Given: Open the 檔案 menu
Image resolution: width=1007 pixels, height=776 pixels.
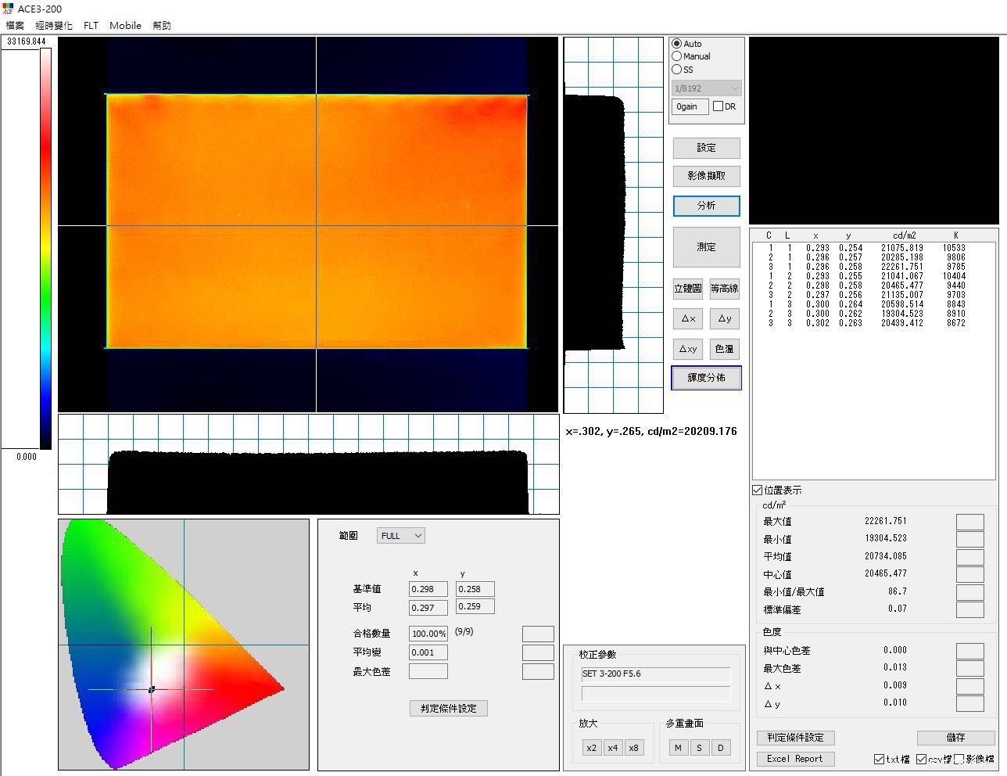Looking at the screenshot, I should pos(15,26).
